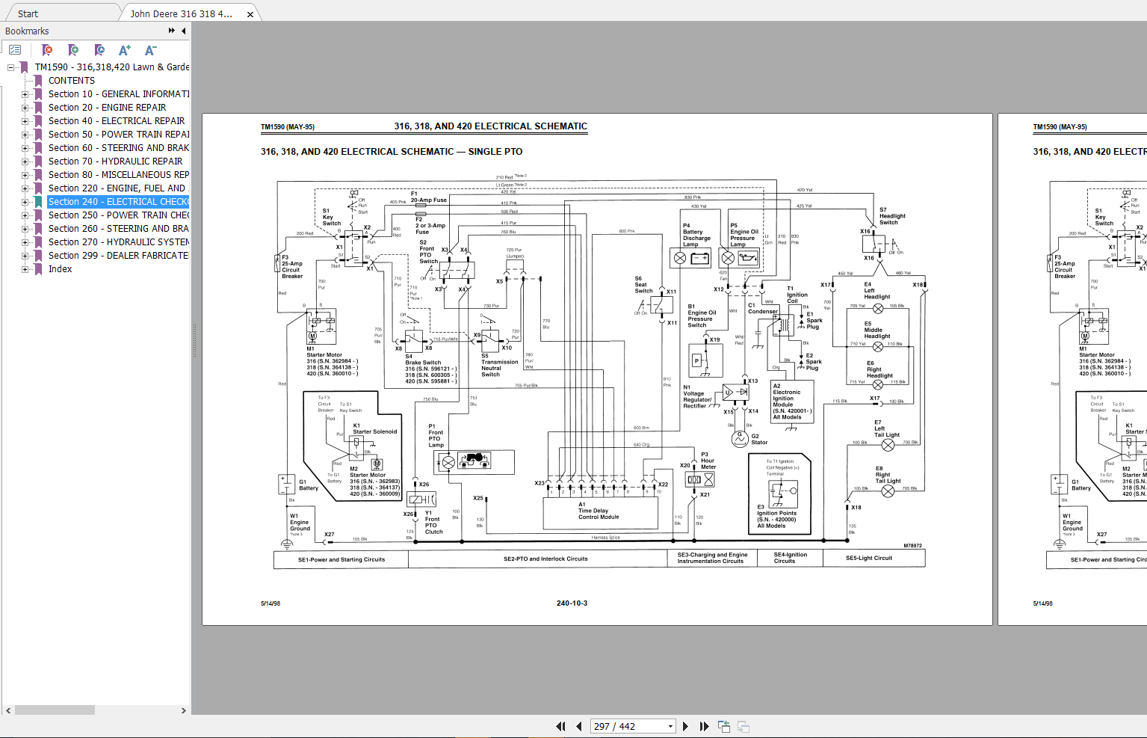The width and height of the screenshot is (1147, 738).
Task: Collapse the Bookmarks panel with left arrow
Action: [x=184, y=31]
